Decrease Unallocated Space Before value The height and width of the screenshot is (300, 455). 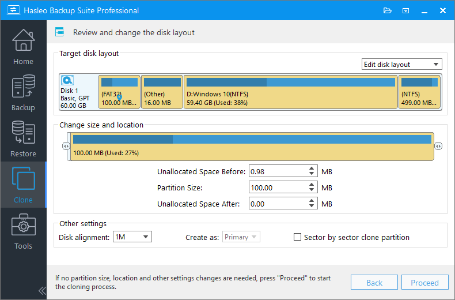click(x=312, y=174)
